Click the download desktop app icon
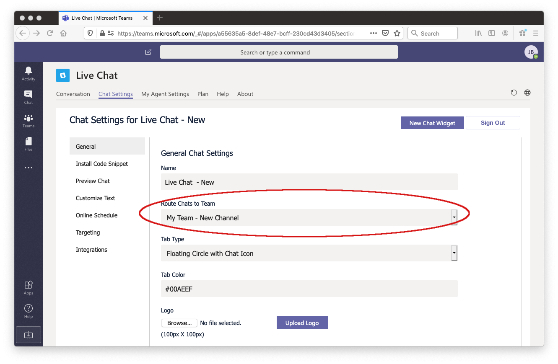The height and width of the screenshot is (364, 558). [x=29, y=335]
